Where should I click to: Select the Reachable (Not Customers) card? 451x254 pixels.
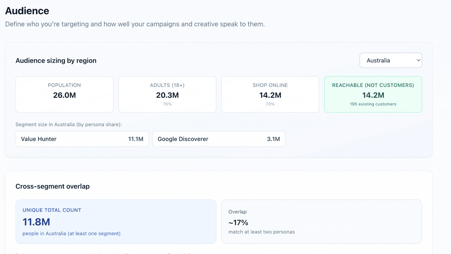point(373,94)
